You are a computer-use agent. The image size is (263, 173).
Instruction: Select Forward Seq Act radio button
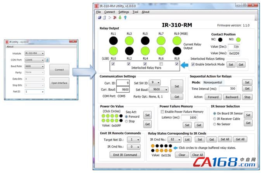coord(126,116)
